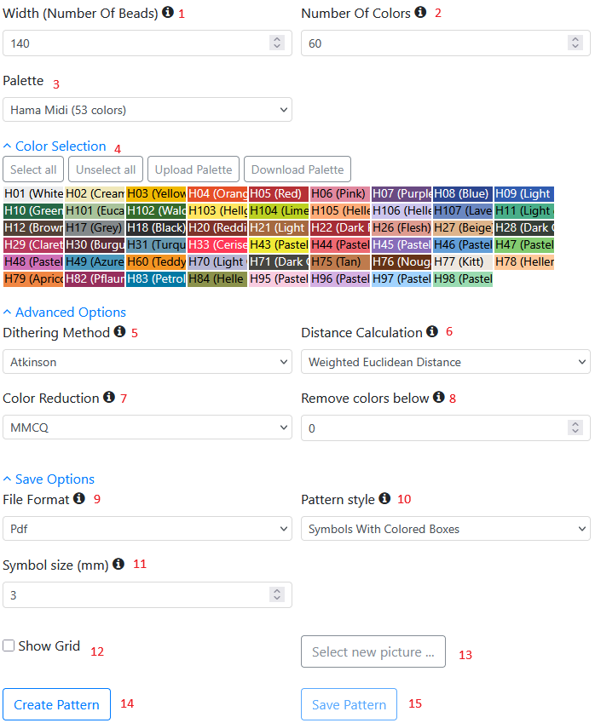Toggle the H18 (Black) bead color
595x723 pixels.
156,227
